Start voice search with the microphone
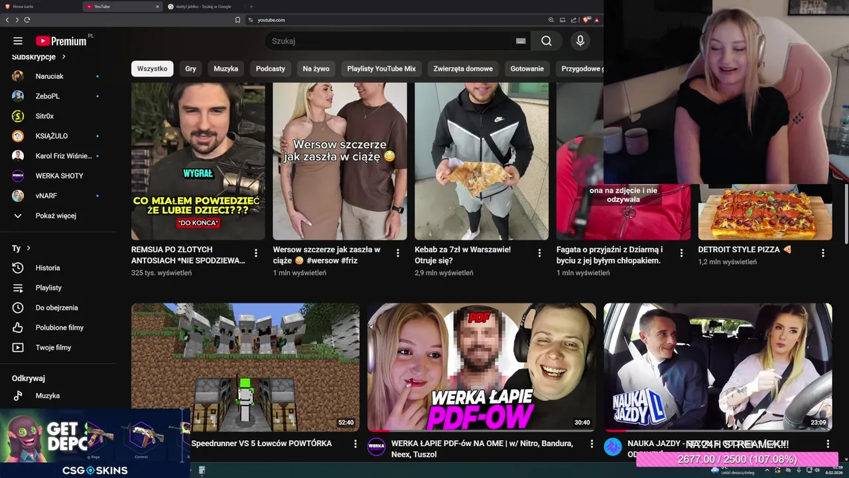The width and height of the screenshot is (849, 478). pyautogui.click(x=580, y=41)
